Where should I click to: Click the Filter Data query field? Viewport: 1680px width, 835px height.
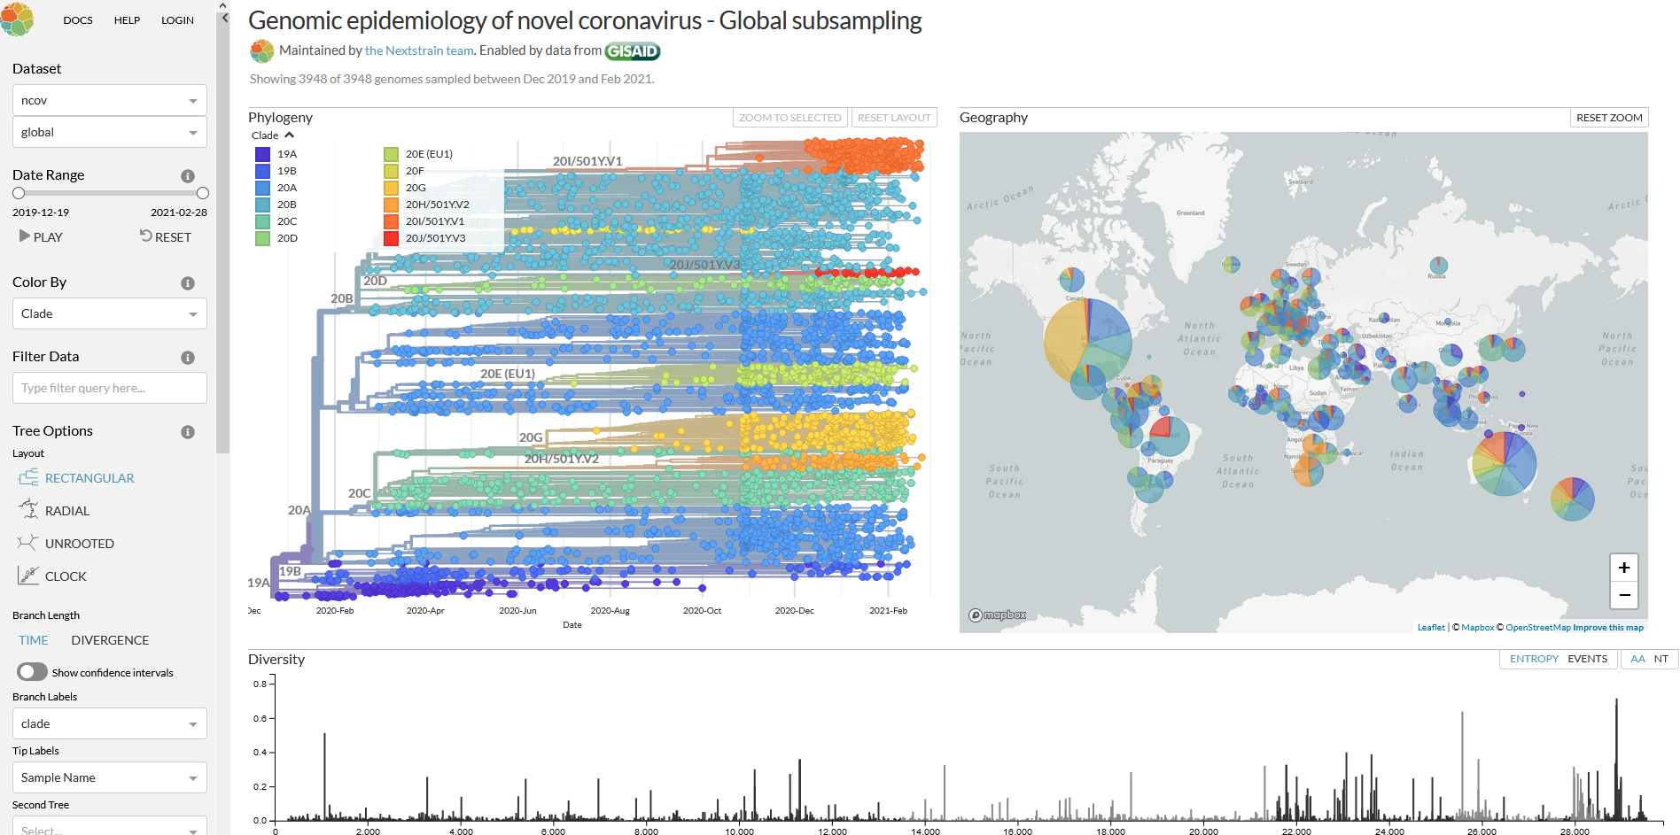tap(109, 388)
